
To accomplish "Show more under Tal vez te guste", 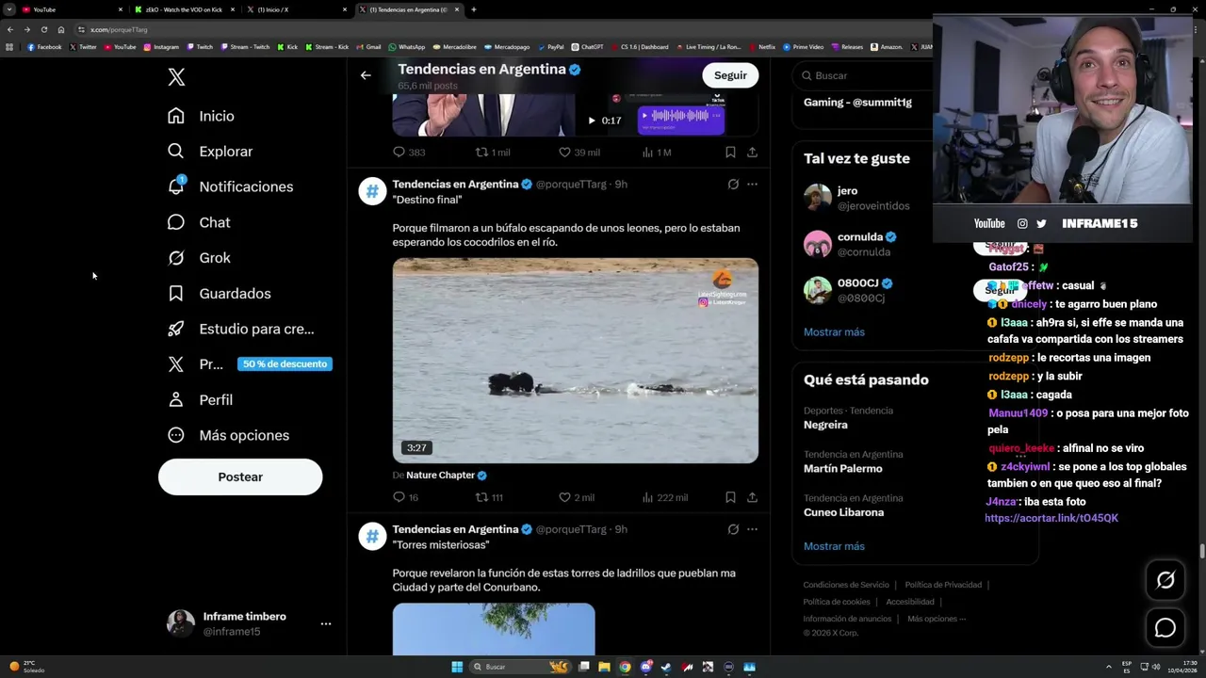I will pyautogui.click(x=834, y=332).
